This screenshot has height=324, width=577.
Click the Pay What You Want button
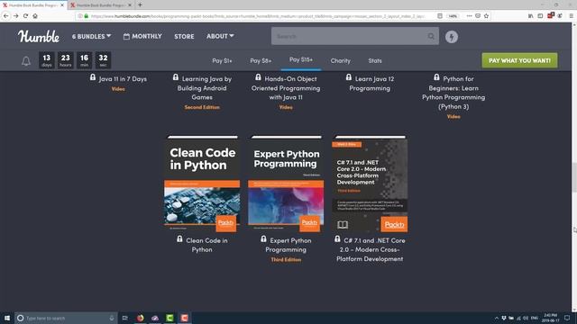[x=519, y=60]
